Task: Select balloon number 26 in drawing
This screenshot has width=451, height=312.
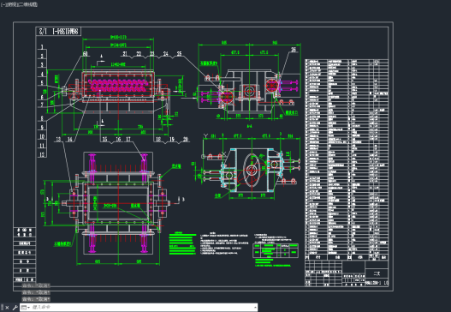Action: click(294, 50)
